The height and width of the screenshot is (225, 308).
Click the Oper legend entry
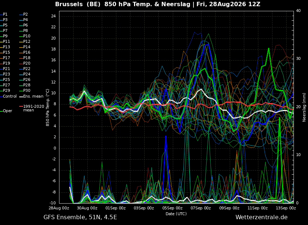pos(6,111)
